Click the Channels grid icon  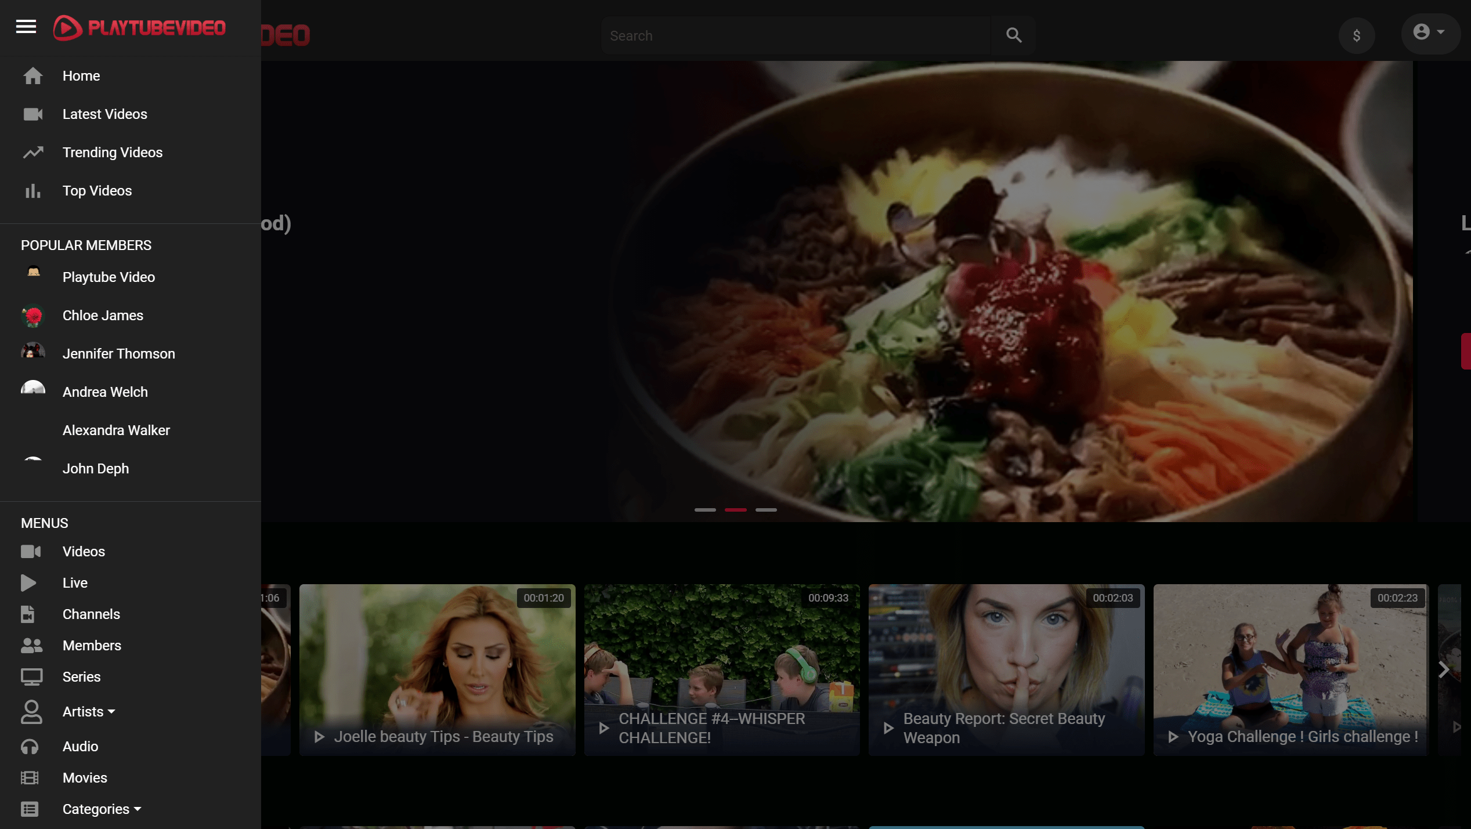click(29, 614)
